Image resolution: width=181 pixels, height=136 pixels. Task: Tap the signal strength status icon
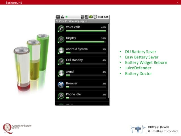pyautogui.click(x=87, y=17)
